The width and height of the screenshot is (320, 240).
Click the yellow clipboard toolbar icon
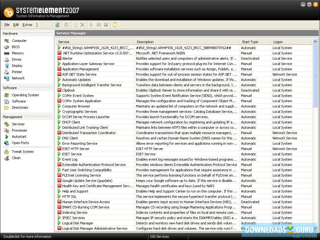point(115,25)
